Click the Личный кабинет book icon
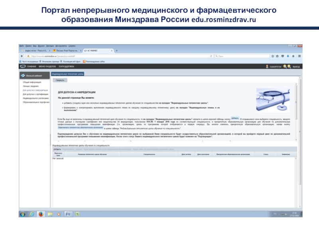This screenshot has width=319, height=239. (x=23, y=75)
